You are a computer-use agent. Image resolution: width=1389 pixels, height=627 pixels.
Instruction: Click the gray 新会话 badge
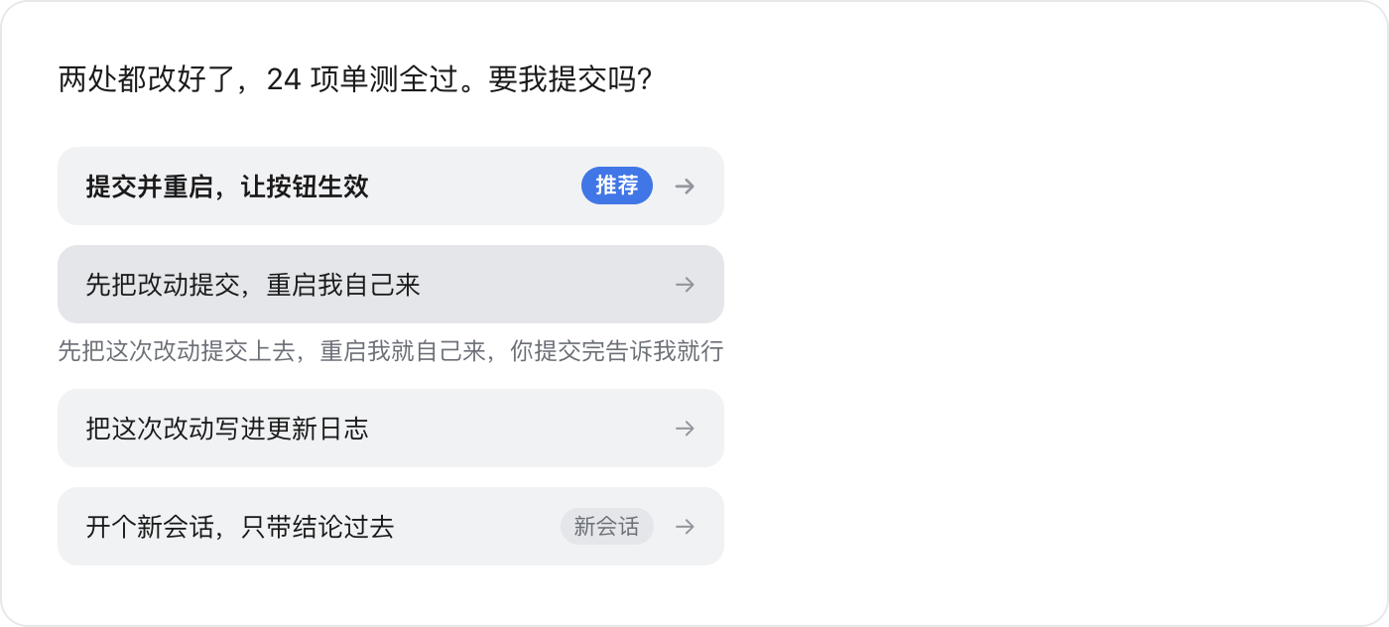(x=607, y=527)
